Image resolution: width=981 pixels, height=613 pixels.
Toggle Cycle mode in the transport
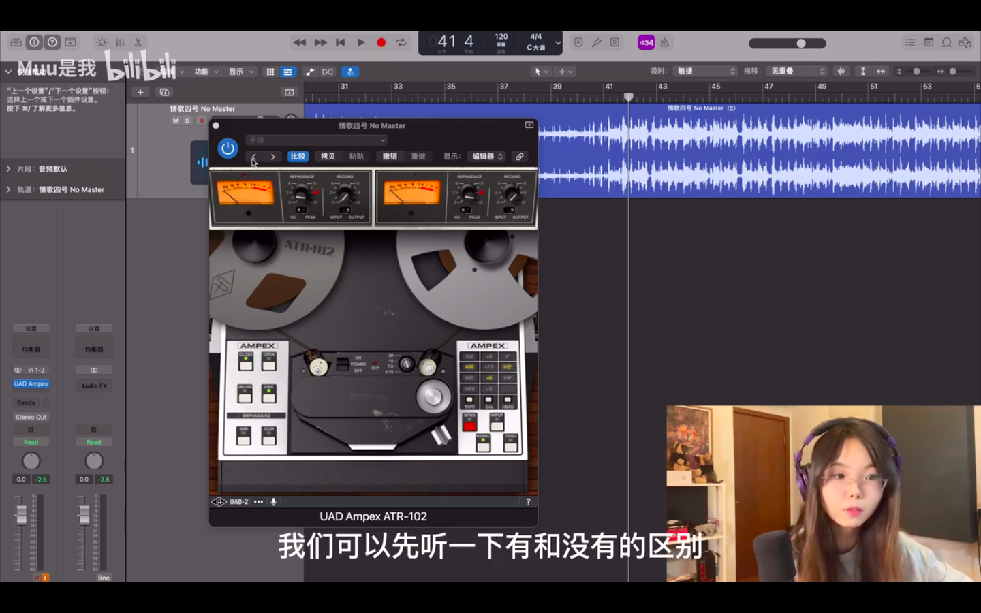pos(401,42)
